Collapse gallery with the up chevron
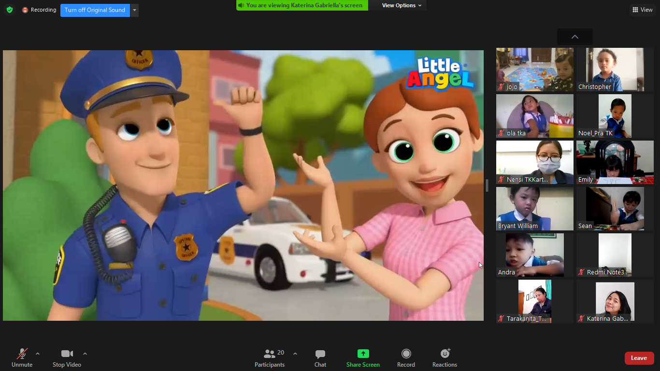The image size is (660, 371). (575, 37)
